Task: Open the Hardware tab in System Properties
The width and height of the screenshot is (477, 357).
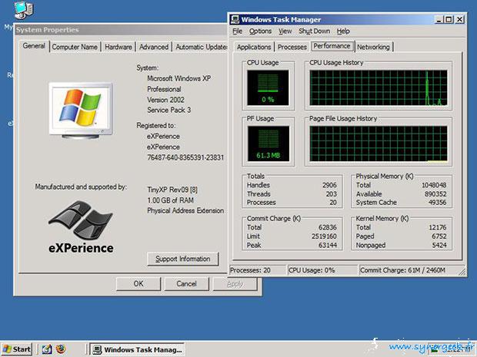Action: point(118,47)
